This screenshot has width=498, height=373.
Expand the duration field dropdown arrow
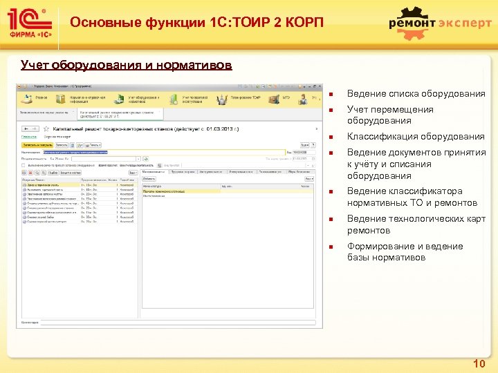(x=138, y=159)
